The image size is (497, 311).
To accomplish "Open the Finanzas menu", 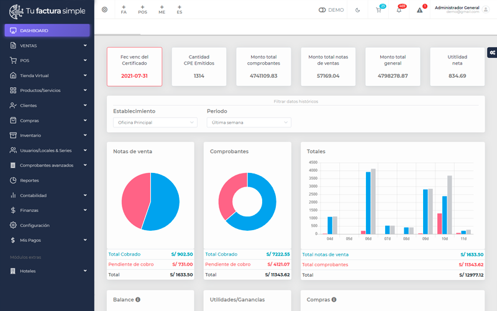I will point(47,210).
